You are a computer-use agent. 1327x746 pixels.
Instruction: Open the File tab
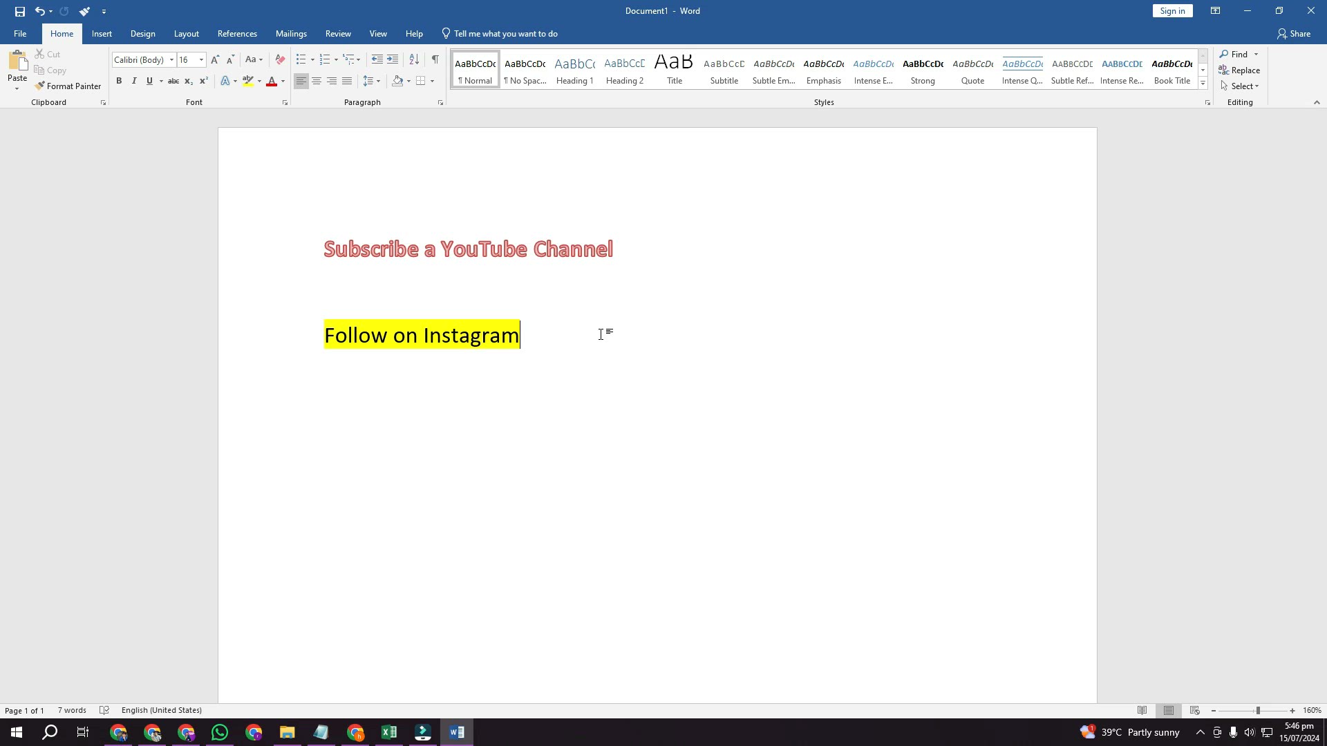(20, 34)
